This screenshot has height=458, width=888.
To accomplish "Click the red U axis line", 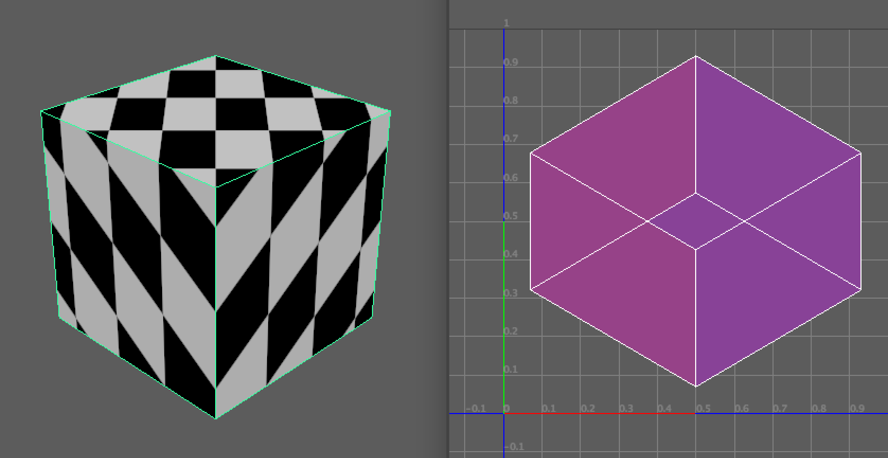I will (x=599, y=413).
